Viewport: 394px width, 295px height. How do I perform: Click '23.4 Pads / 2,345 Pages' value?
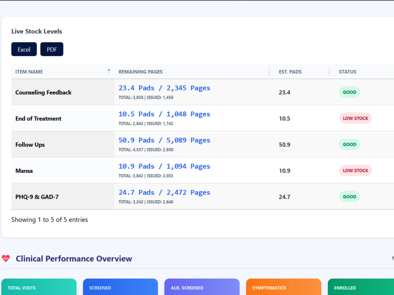164,88
